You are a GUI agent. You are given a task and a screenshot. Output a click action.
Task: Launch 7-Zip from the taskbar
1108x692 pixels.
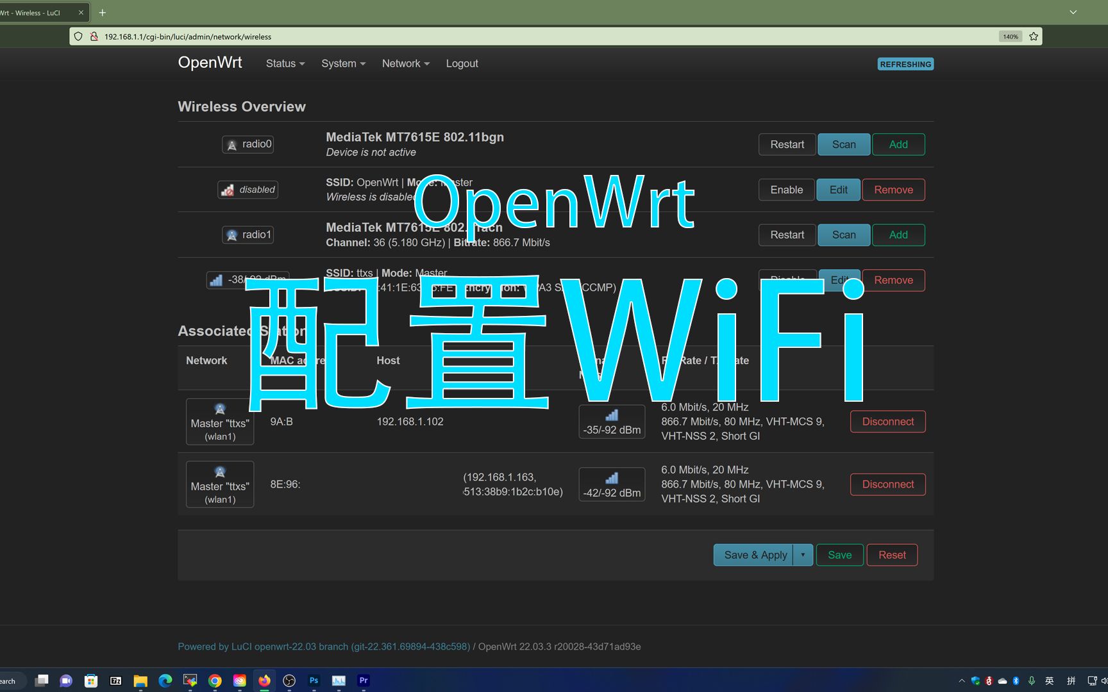pos(116,680)
